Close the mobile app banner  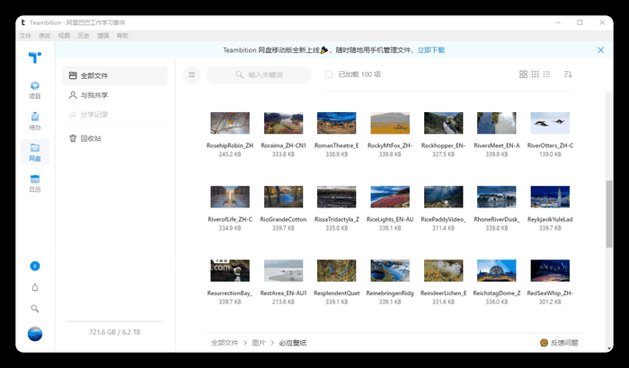pos(600,50)
